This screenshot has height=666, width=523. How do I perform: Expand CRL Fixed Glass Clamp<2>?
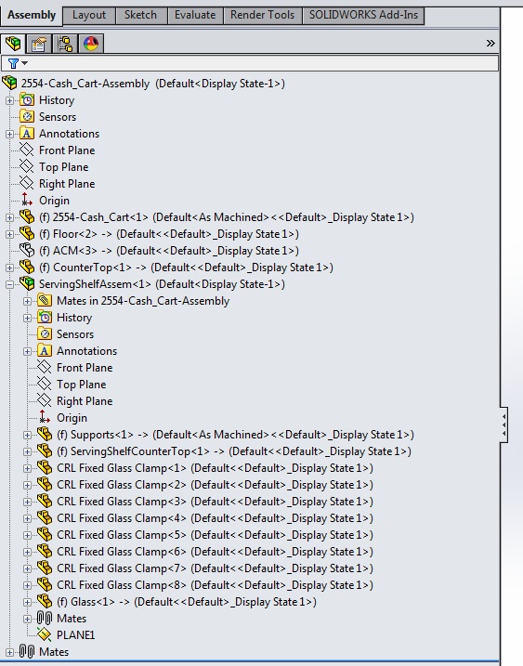(27, 486)
